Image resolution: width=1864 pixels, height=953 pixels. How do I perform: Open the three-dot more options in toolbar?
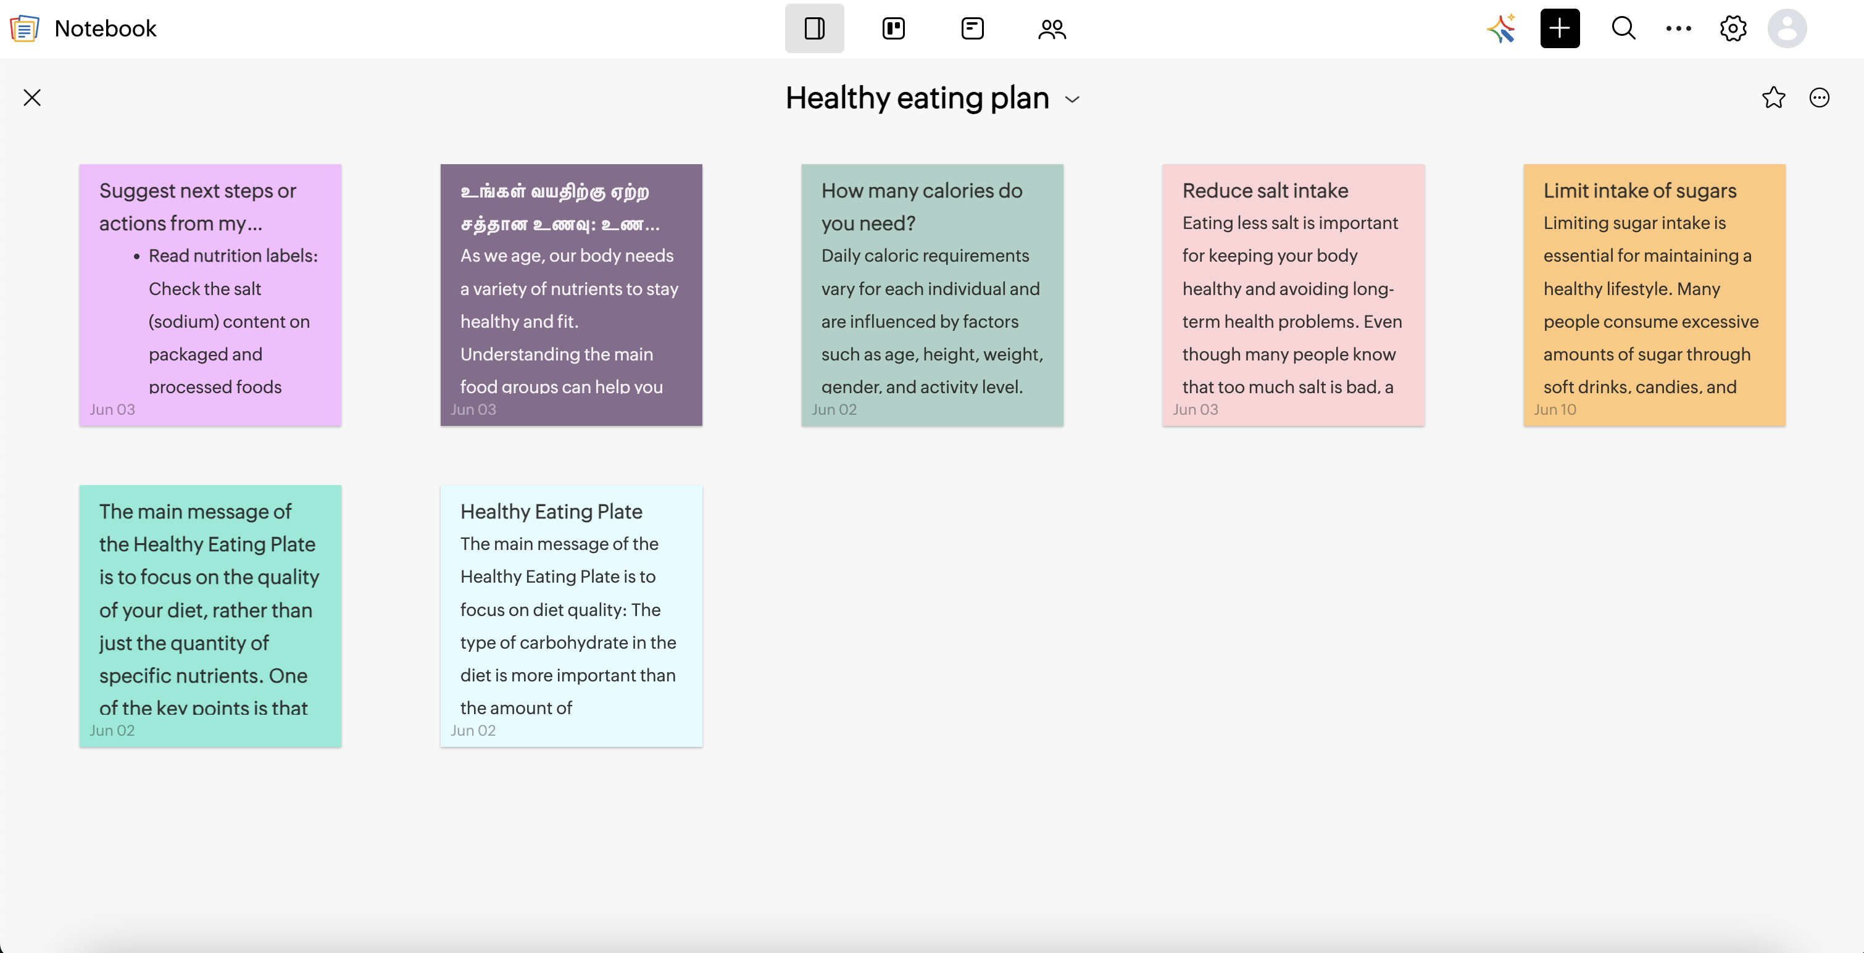pos(1678,28)
